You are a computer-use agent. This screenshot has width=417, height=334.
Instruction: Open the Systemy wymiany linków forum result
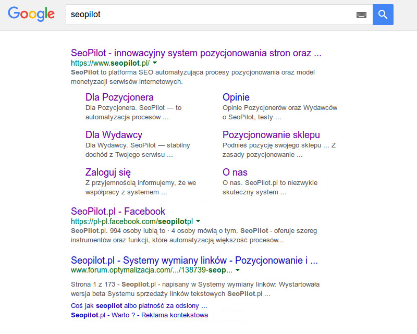(x=194, y=260)
